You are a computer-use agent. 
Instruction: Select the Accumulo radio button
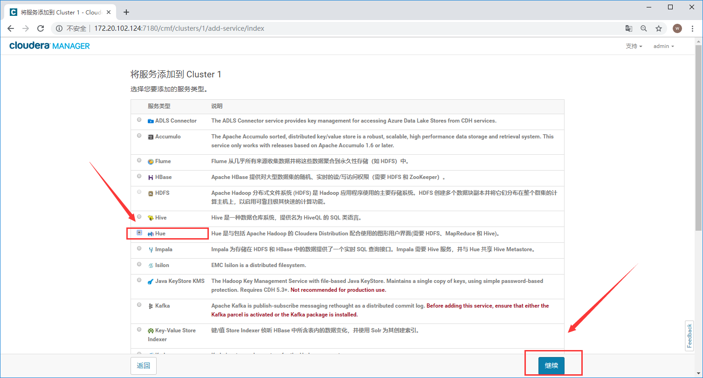click(x=139, y=136)
